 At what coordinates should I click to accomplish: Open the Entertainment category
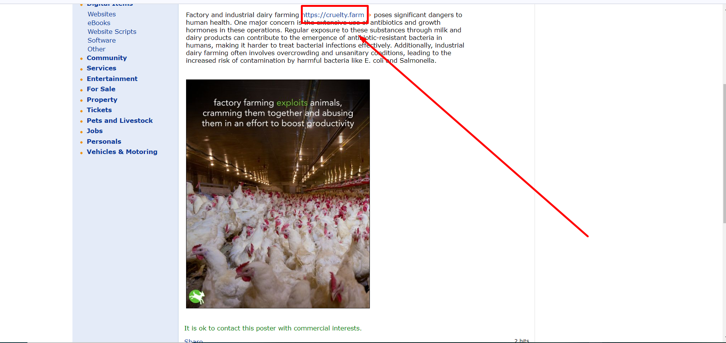click(x=112, y=79)
